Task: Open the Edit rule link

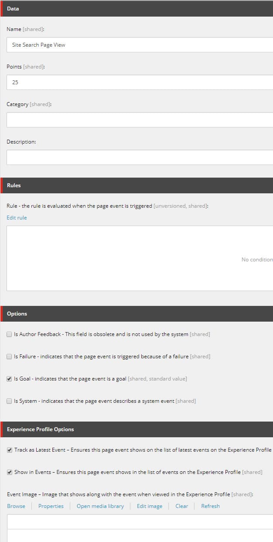Action: 17,218
